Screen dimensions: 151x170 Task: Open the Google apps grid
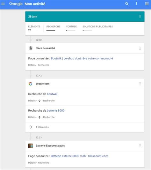147,4
